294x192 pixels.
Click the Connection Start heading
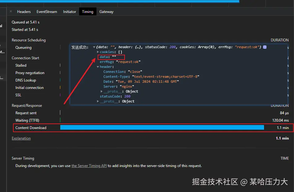click(25, 58)
